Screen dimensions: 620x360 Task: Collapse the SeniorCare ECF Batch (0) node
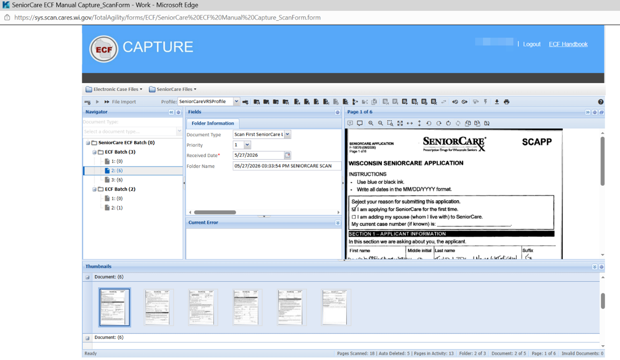point(88,143)
